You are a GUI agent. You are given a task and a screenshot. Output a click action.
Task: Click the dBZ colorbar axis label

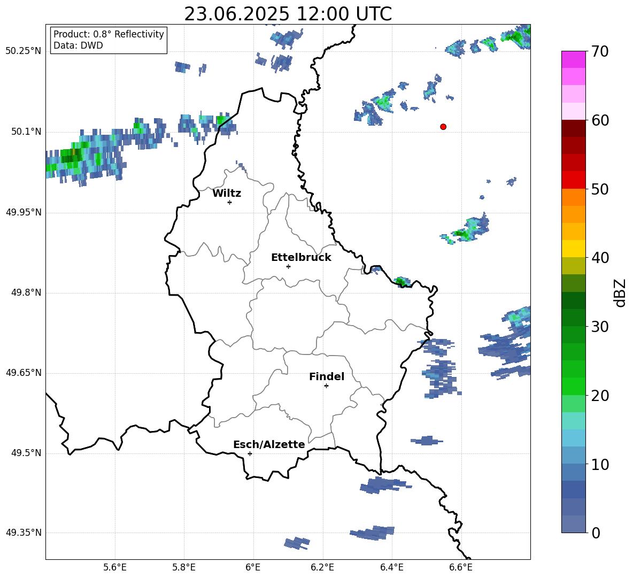[x=620, y=292]
